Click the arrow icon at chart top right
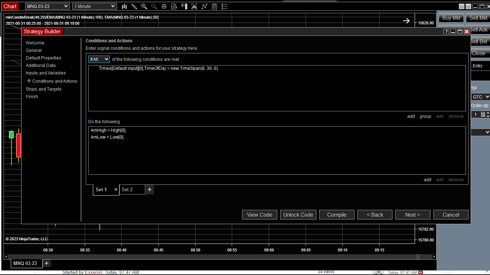The width and height of the screenshot is (490, 275). click(406, 21)
